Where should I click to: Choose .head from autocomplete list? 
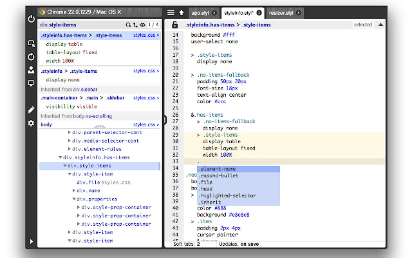coord(238,189)
